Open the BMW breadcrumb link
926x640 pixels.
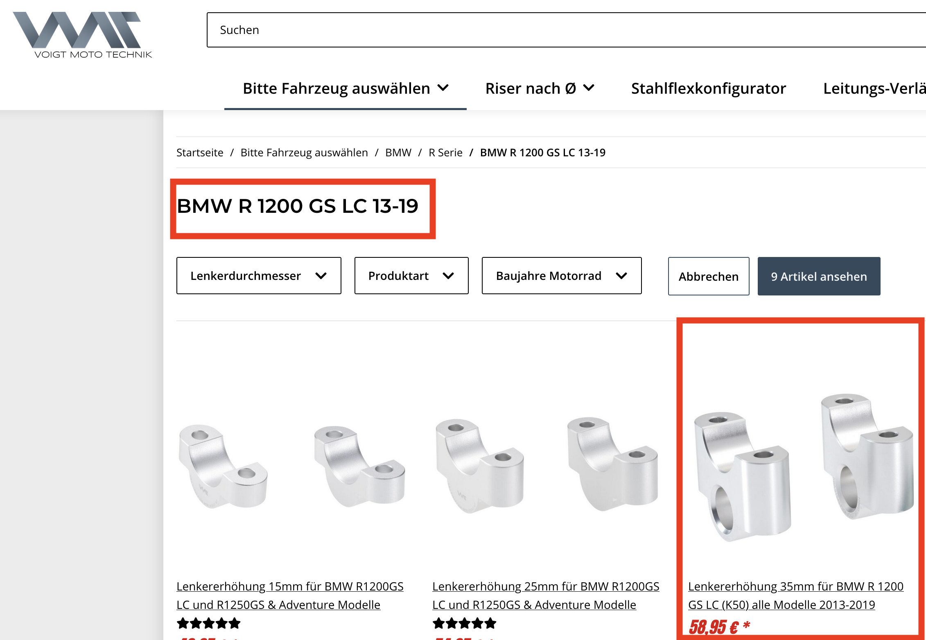coord(398,152)
